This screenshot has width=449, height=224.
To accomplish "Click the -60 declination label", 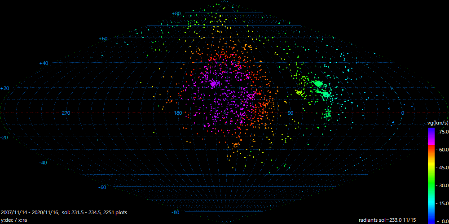I will (x=102, y=187).
